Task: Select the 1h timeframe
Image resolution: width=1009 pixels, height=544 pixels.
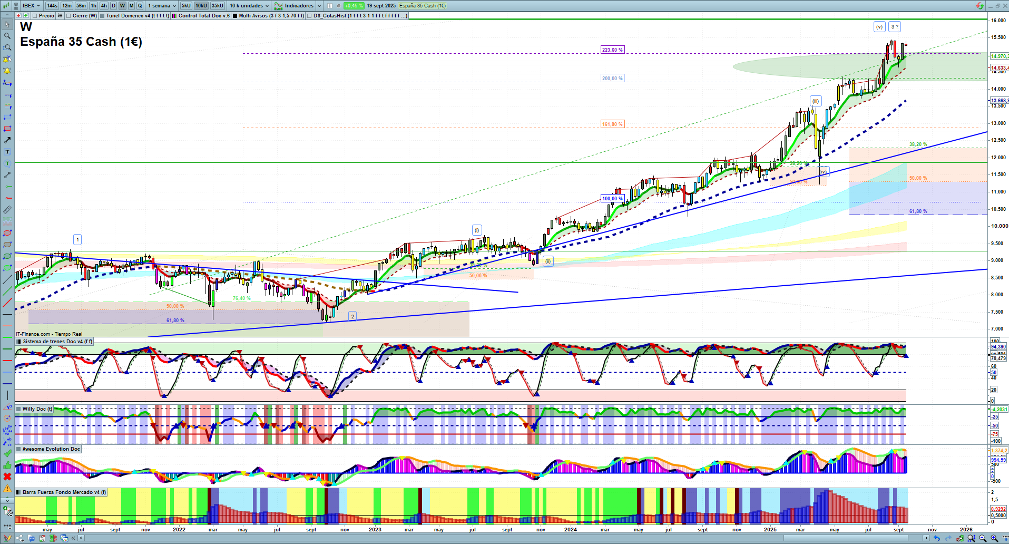Action: point(94,6)
